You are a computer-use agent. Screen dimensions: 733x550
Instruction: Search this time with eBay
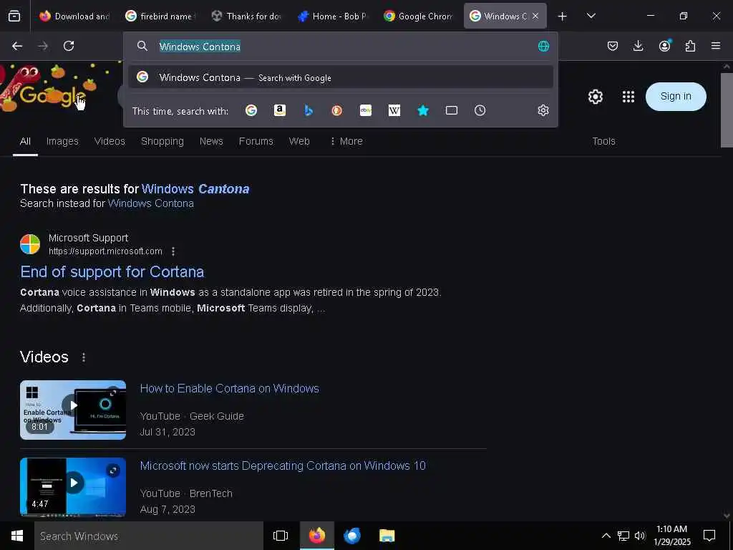(x=366, y=110)
